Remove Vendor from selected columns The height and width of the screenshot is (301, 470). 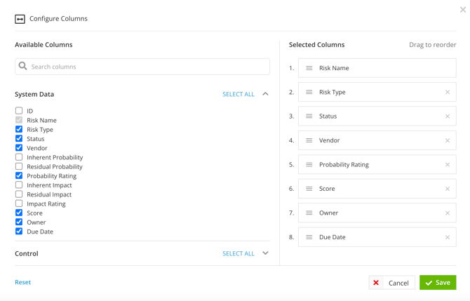tap(448, 140)
